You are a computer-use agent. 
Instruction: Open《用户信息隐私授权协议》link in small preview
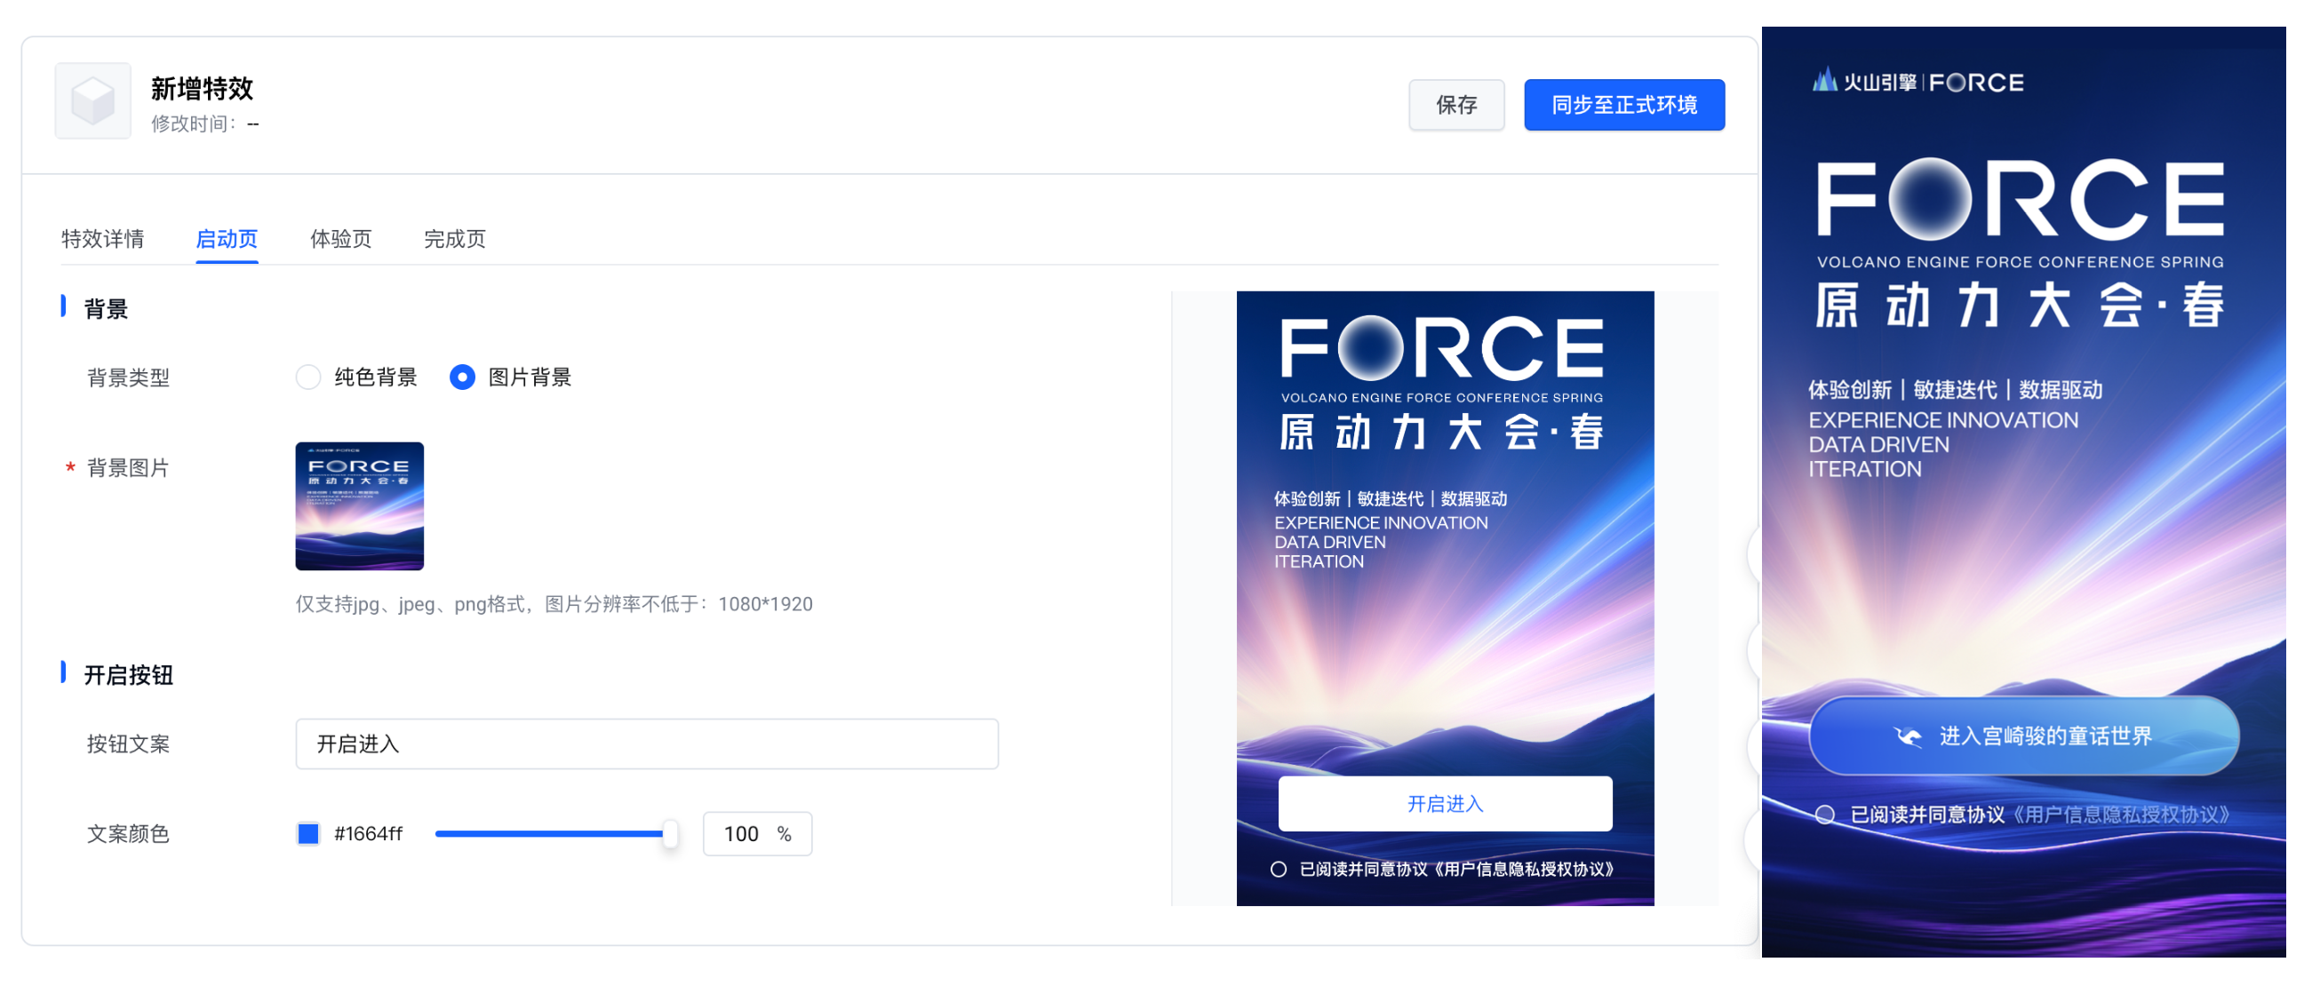point(1523,869)
